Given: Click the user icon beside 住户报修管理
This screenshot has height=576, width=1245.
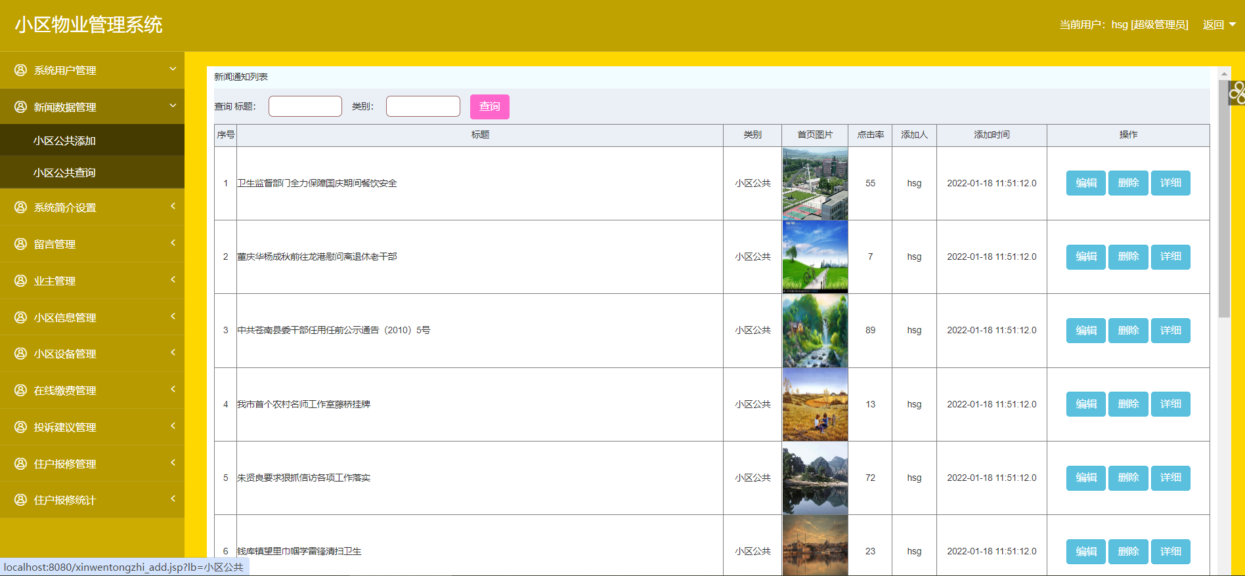Looking at the screenshot, I should [x=21, y=463].
